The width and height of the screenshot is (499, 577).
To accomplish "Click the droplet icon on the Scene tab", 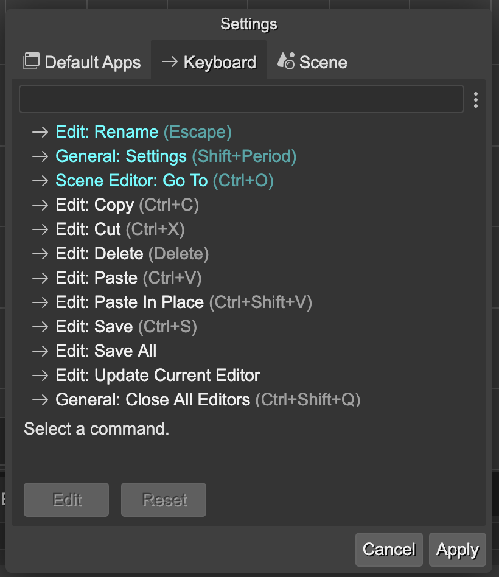I will 285,61.
